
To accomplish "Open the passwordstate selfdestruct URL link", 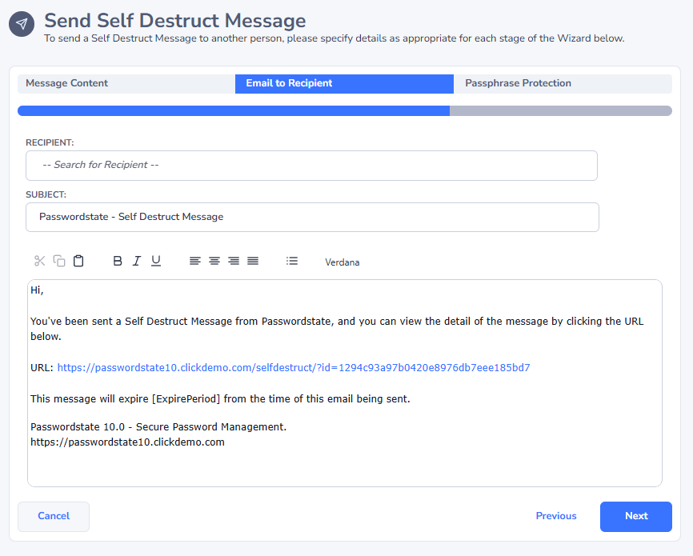I will (293, 368).
